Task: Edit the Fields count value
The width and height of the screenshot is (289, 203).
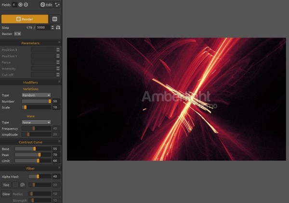Action: click(x=14, y=5)
